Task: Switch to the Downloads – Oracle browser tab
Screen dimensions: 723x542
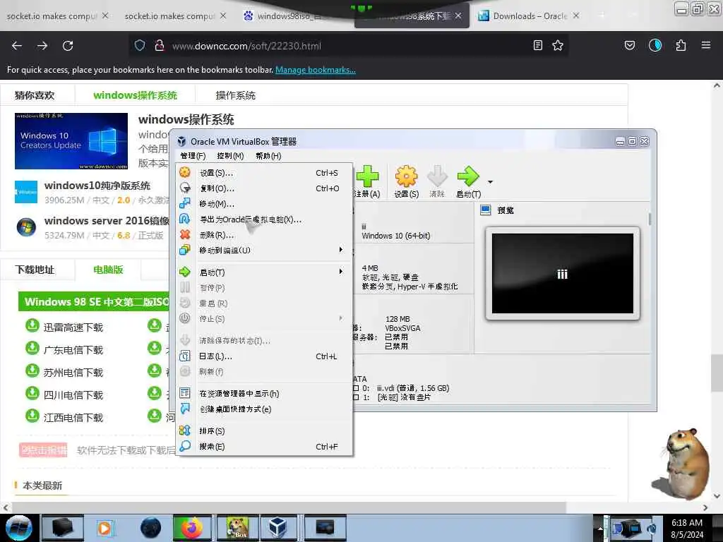Action: [x=528, y=16]
